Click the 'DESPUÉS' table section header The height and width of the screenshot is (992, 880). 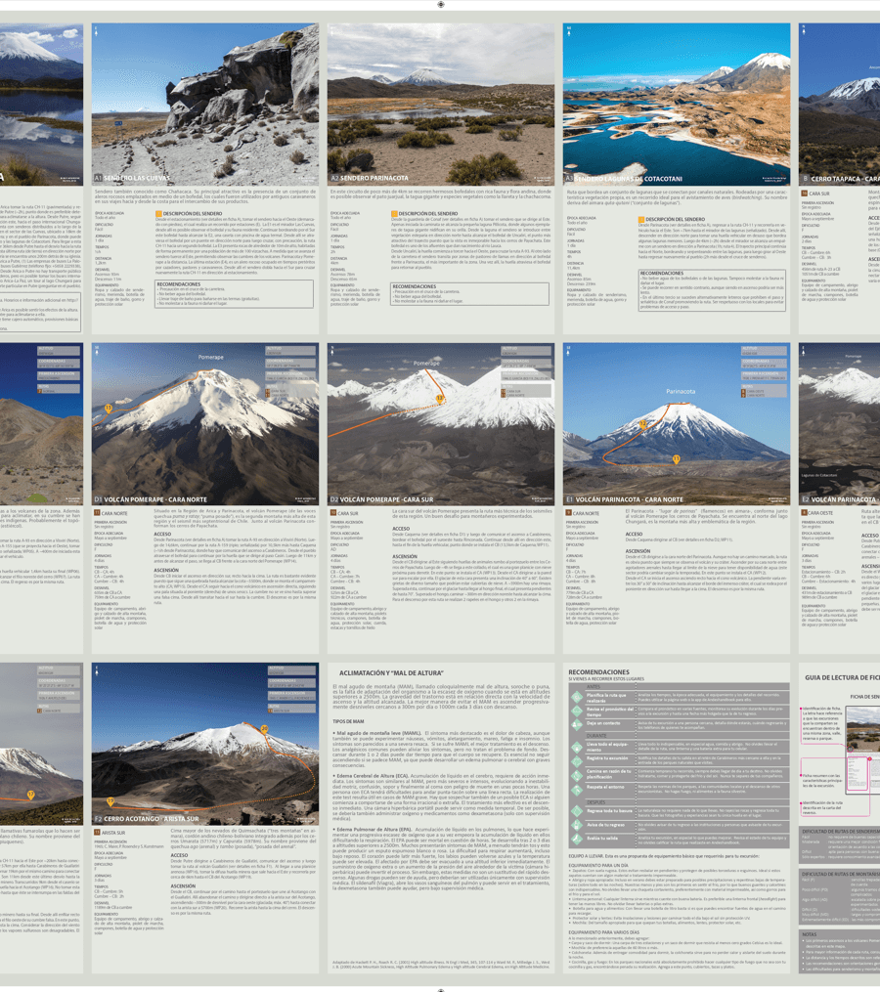pyautogui.click(x=596, y=801)
